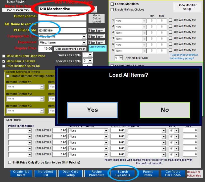Open the Sales Tax Table dropdown
Image resolution: width=205 pixels, height=182 pixels.
90,55
